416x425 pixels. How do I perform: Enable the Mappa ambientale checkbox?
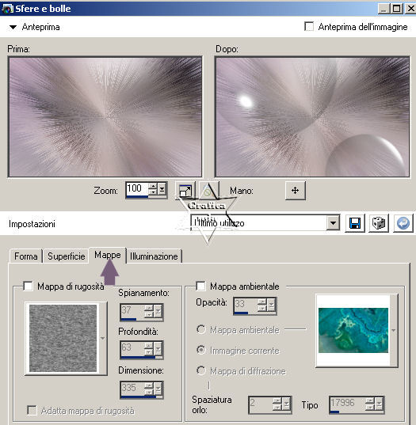click(x=200, y=286)
